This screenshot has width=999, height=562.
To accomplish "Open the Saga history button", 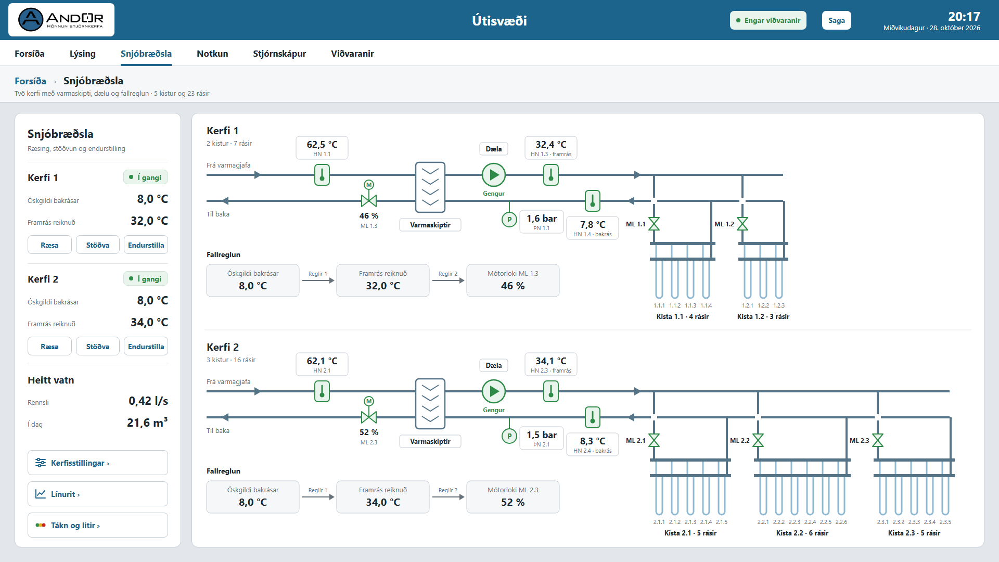I will pos(837,20).
